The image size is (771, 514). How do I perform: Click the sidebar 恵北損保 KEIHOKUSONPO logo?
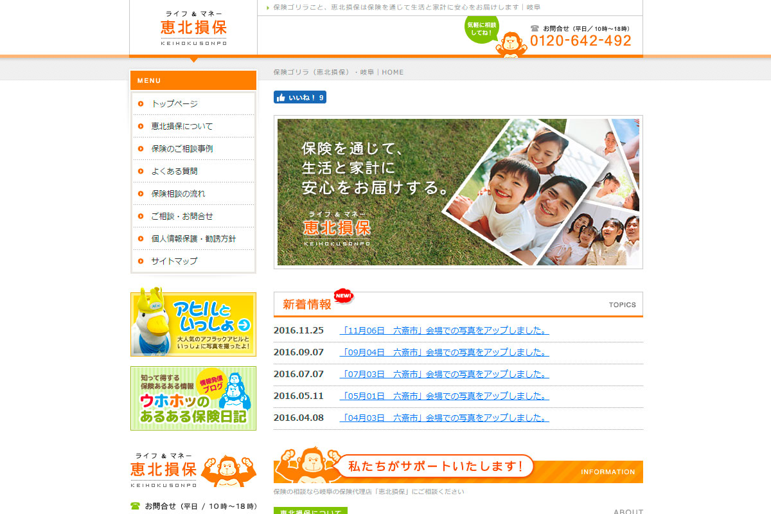point(164,470)
